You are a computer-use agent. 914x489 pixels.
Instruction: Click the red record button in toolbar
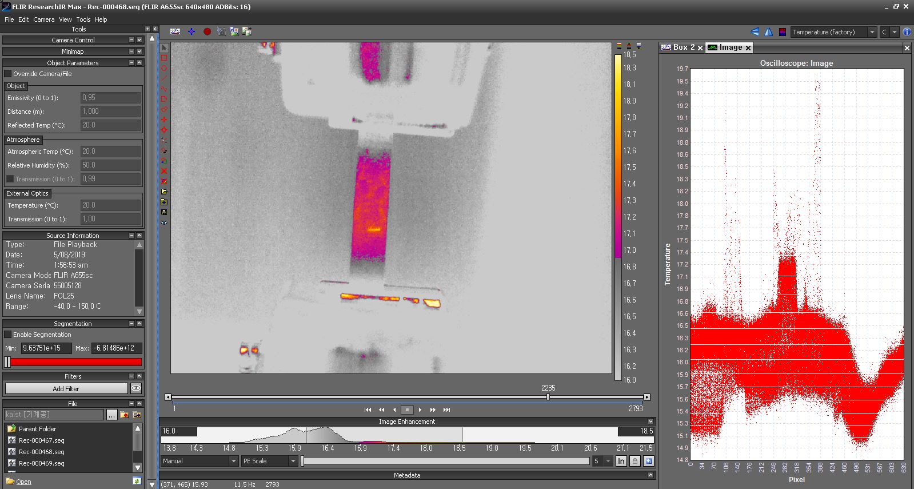tap(207, 32)
